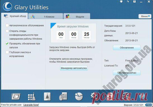This screenshot has width=153, height=107.
Task: Follow the Upgrade Now! link
Action: [x=31, y=105]
